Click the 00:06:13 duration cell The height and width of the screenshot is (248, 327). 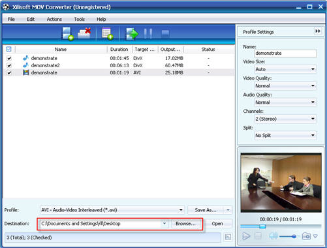119,65
